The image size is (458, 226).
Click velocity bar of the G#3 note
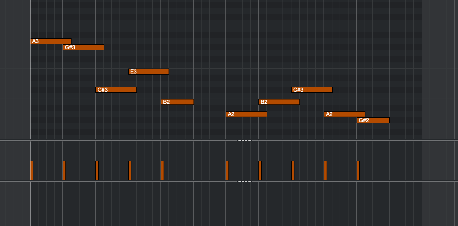(64, 171)
